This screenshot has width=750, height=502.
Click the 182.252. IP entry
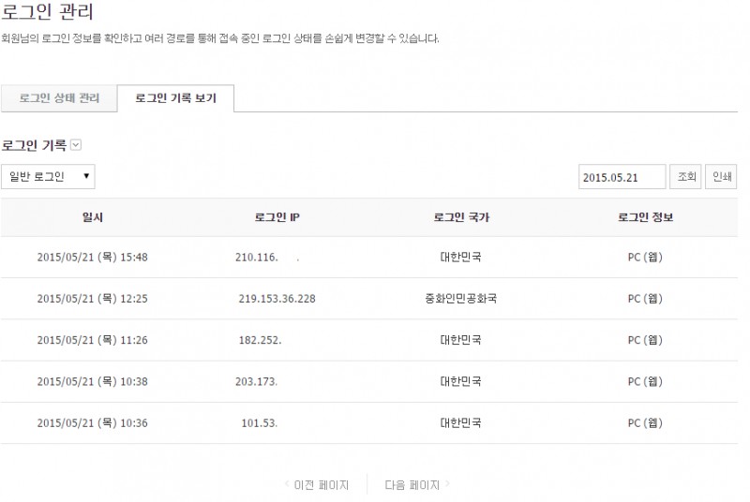[x=260, y=340]
